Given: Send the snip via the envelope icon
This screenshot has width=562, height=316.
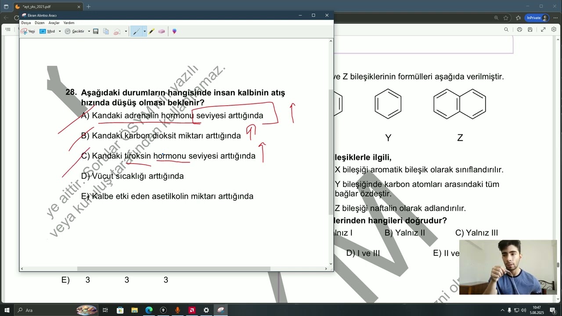Looking at the screenshot, I should [x=117, y=31].
